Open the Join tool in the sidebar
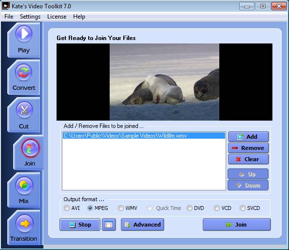 coord(29,152)
